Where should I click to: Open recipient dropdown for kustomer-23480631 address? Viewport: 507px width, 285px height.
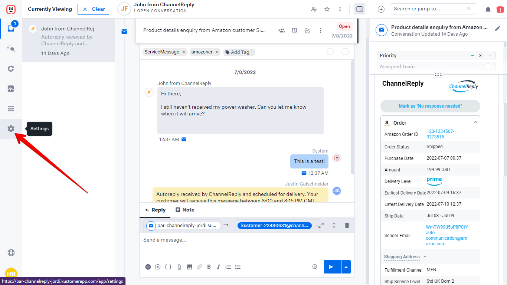[316, 226]
